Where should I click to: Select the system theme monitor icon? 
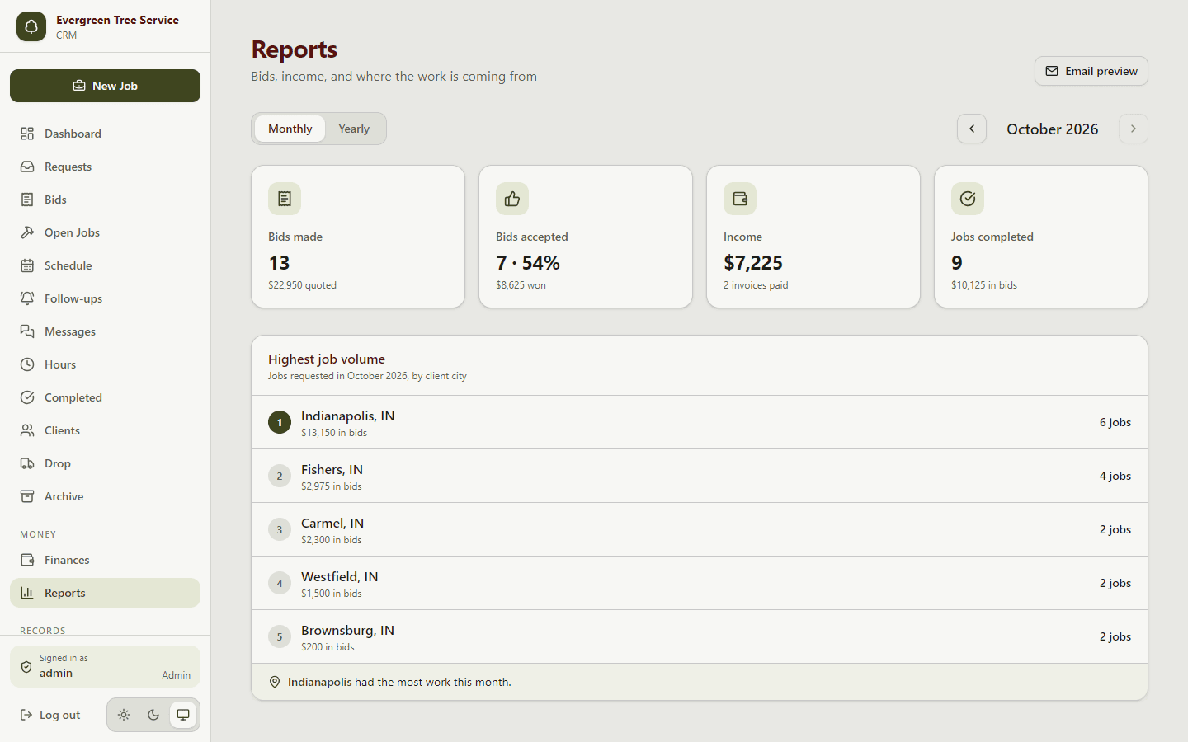point(183,715)
